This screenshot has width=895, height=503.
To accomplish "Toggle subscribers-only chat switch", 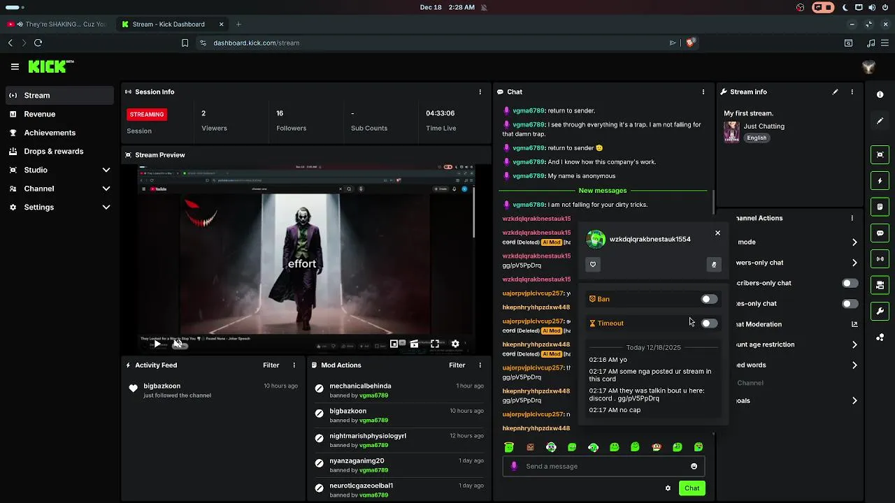I will 850,283.
